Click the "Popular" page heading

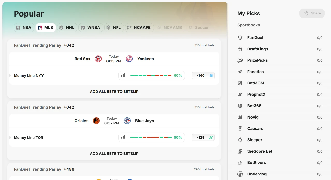(x=29, y=14)
